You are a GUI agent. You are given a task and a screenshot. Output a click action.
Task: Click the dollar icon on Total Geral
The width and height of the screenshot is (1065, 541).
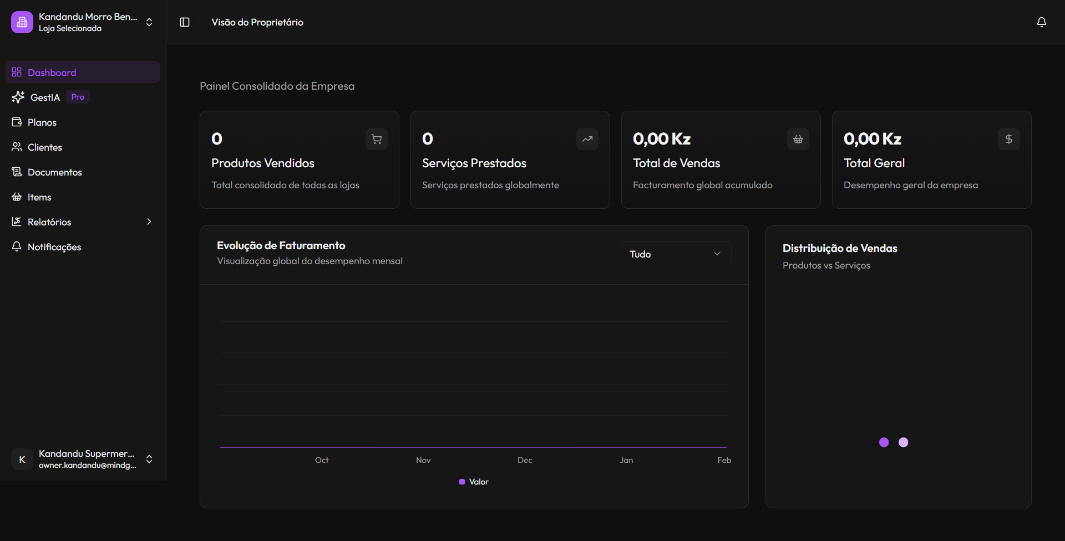[1008, 139]
